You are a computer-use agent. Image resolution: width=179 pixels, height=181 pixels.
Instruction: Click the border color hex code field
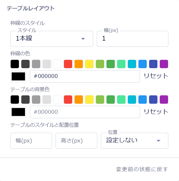click(x=85, y=76)
